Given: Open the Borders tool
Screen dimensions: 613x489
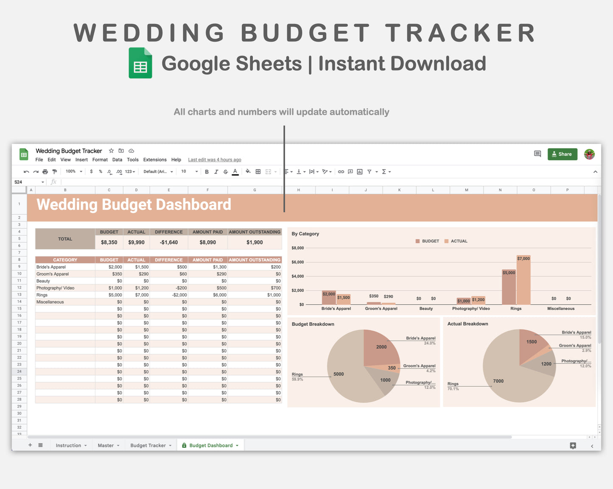Looking at the screenshot, I should pos(258,171).
